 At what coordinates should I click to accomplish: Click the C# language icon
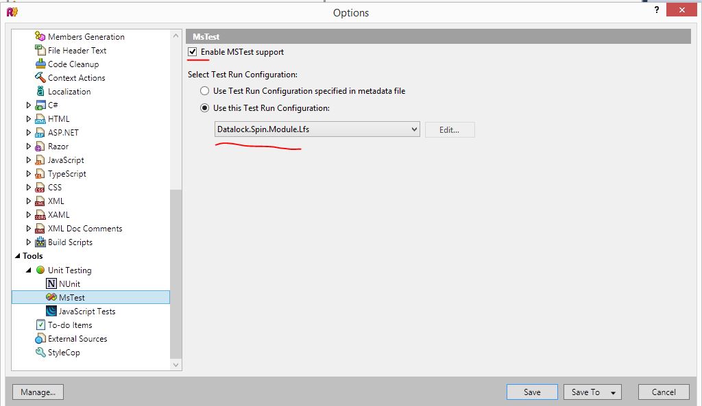coord(40,105)
